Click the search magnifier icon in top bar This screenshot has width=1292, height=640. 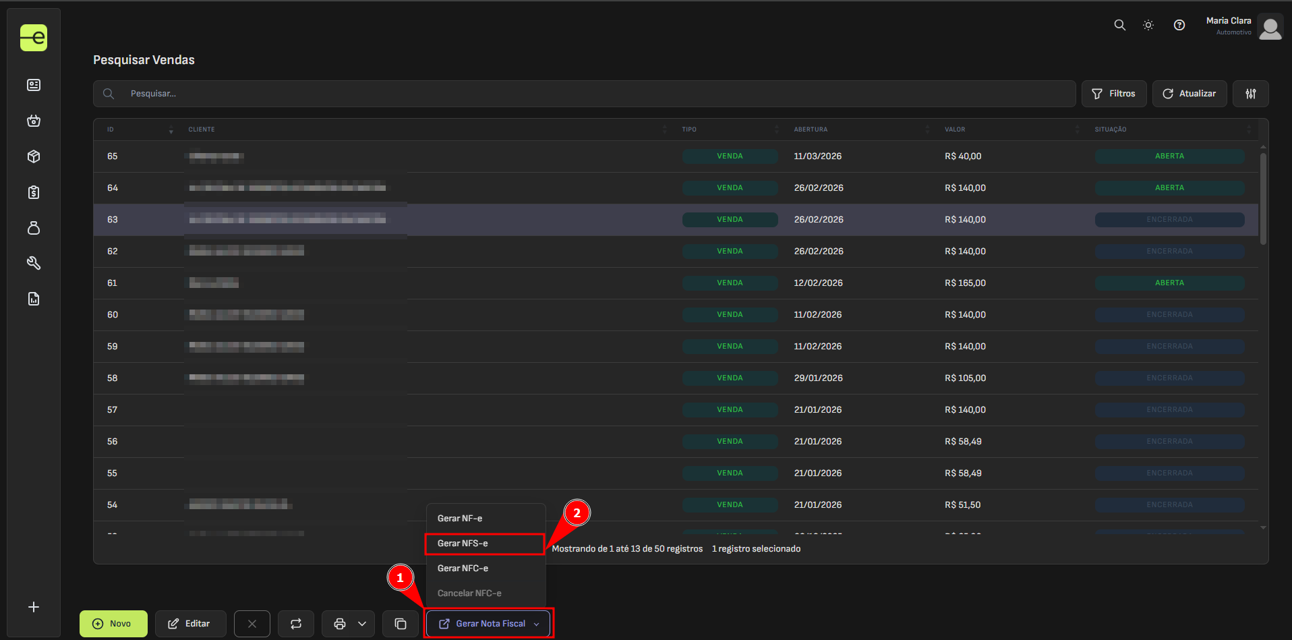(1119, 25)
